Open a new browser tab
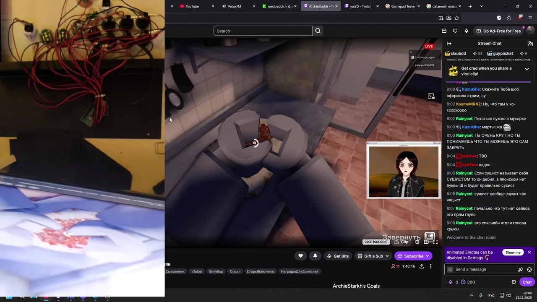The image size is (537, 302). pos(470,6)
